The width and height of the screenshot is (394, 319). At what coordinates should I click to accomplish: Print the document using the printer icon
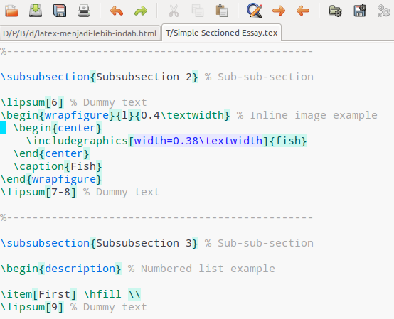pos(84,11)
